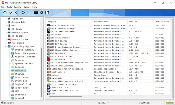This screenshot has height=105, width=175.
Task: Sort by the Manufacturer column header
Action: point(110,21)
